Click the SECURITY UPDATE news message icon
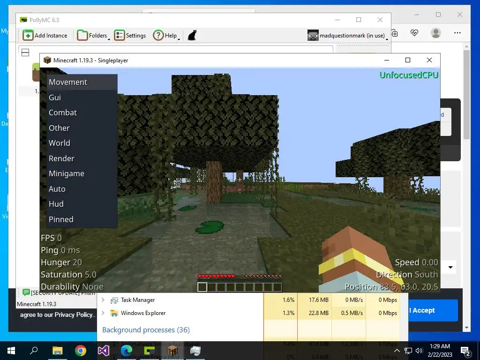 (x=26, y=292)
